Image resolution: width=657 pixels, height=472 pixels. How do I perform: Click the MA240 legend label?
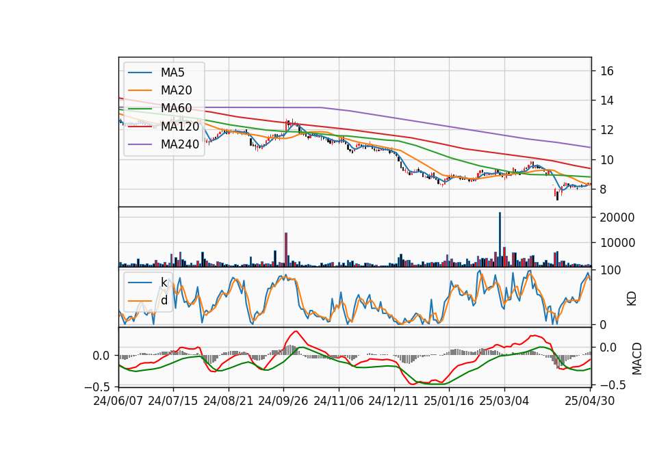180,144
